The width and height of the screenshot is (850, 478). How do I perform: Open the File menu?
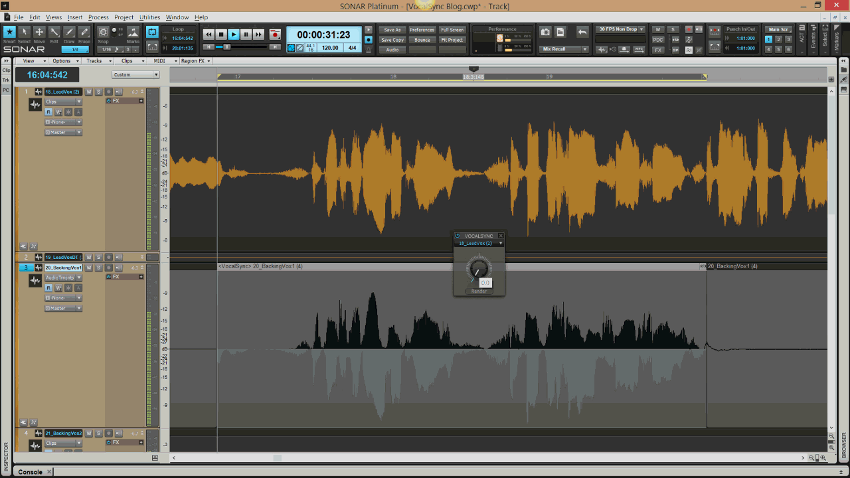(x=18, y=17)
